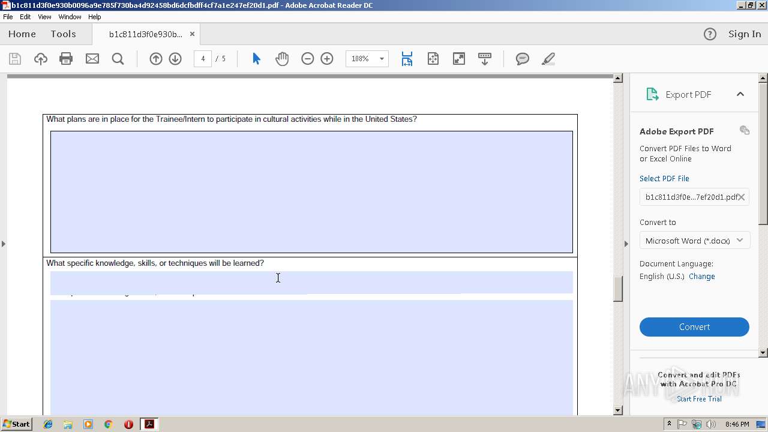Click Select PDF File link

(664, 178)
